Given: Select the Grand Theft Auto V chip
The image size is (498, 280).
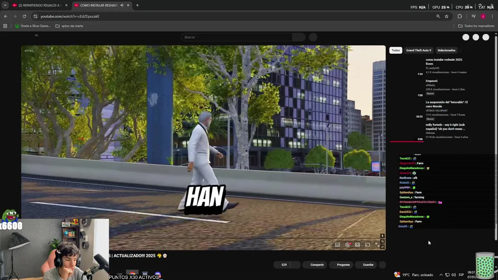Looking at the screenshot, I should (x=419, y=50).
